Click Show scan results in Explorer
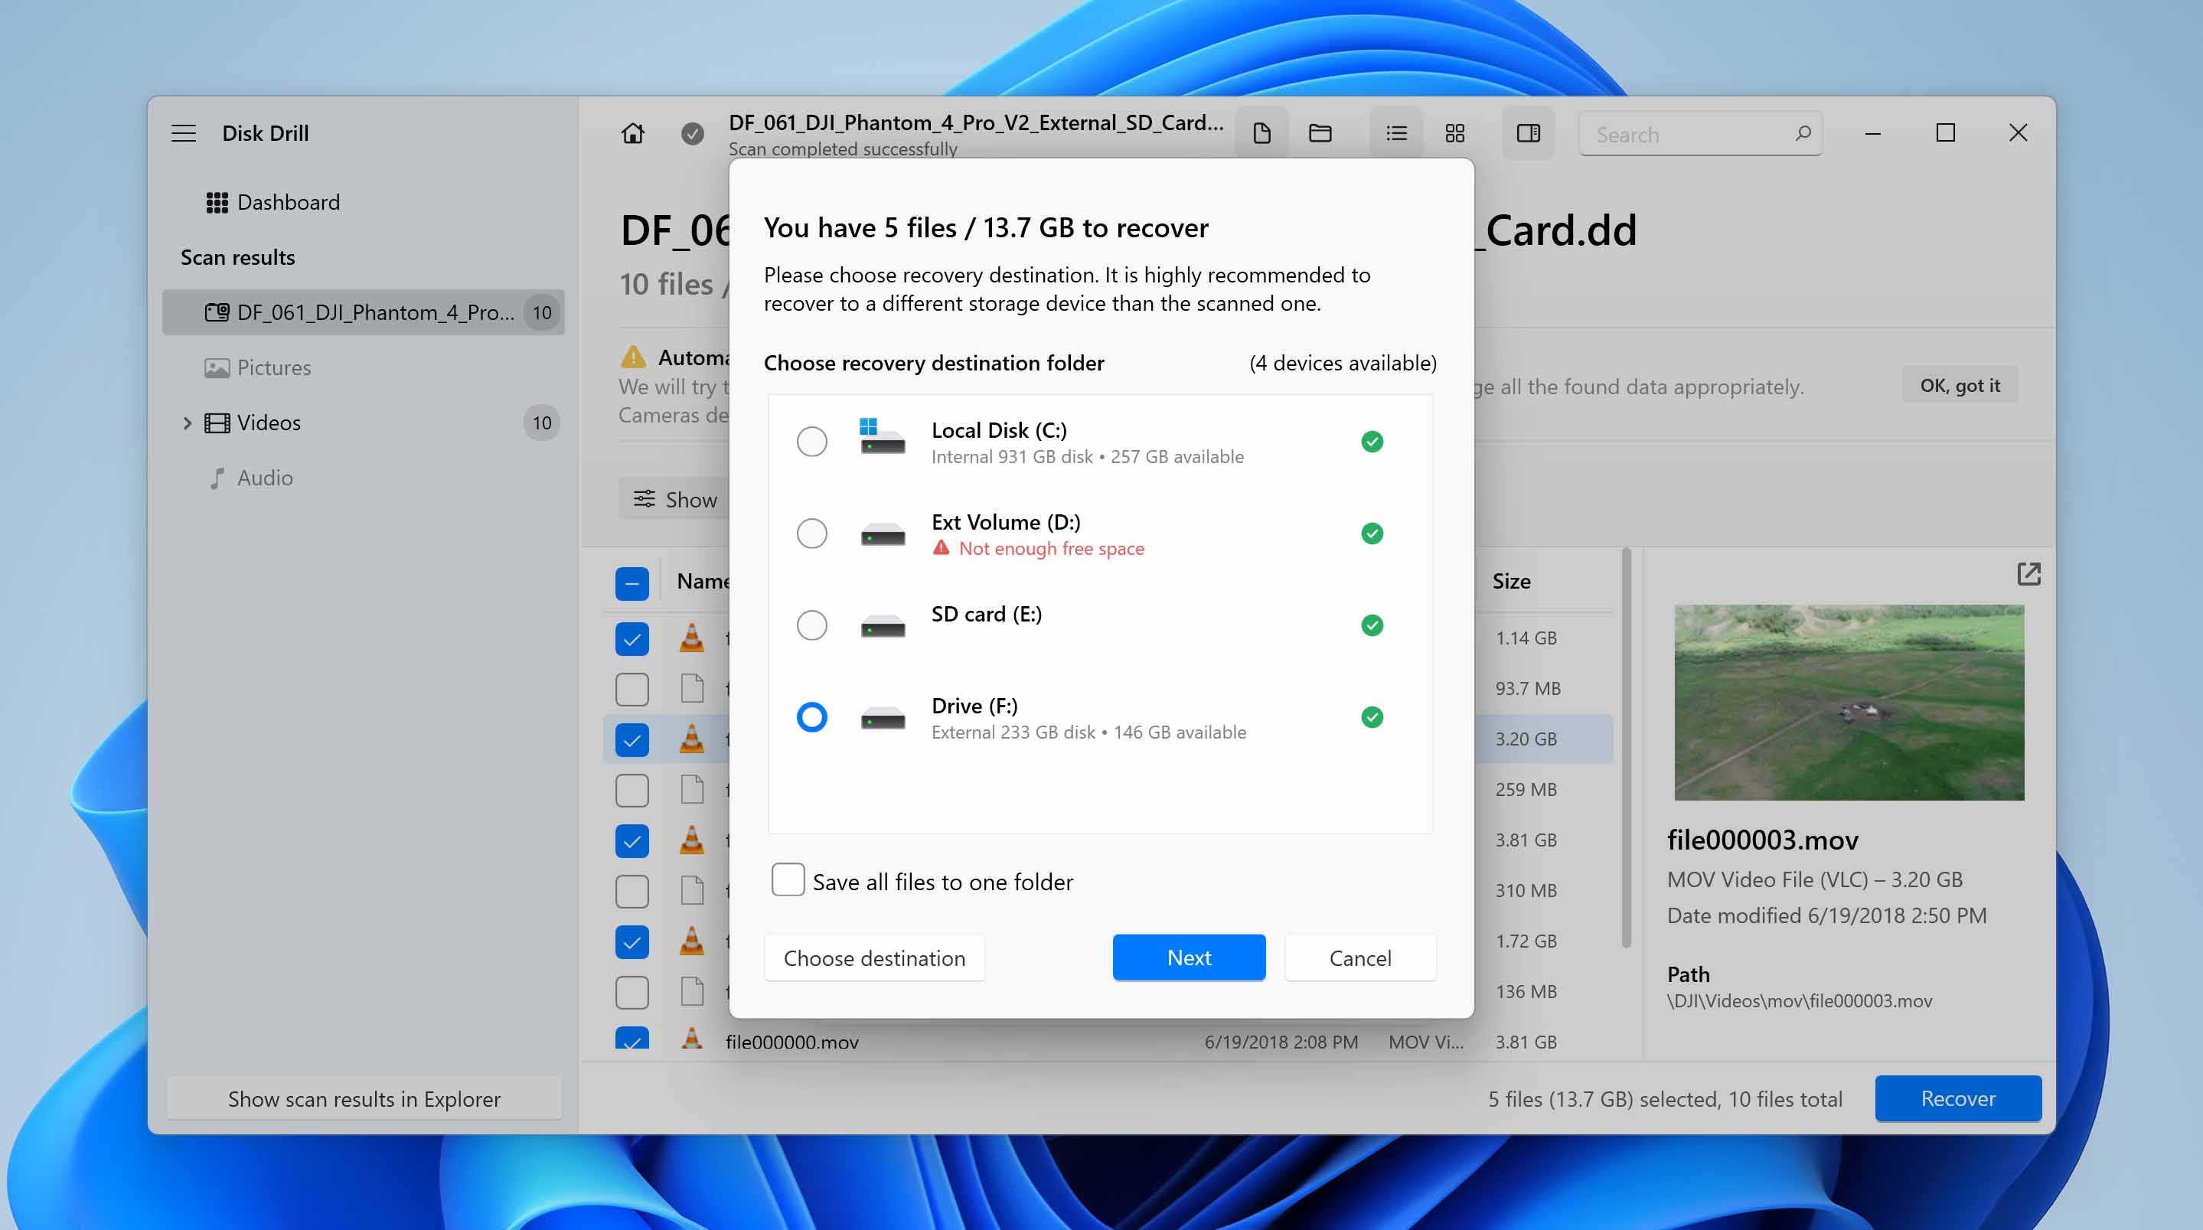This screenshot has width=2203, height=1230. pyautogui.click(x=364, y=1098)
